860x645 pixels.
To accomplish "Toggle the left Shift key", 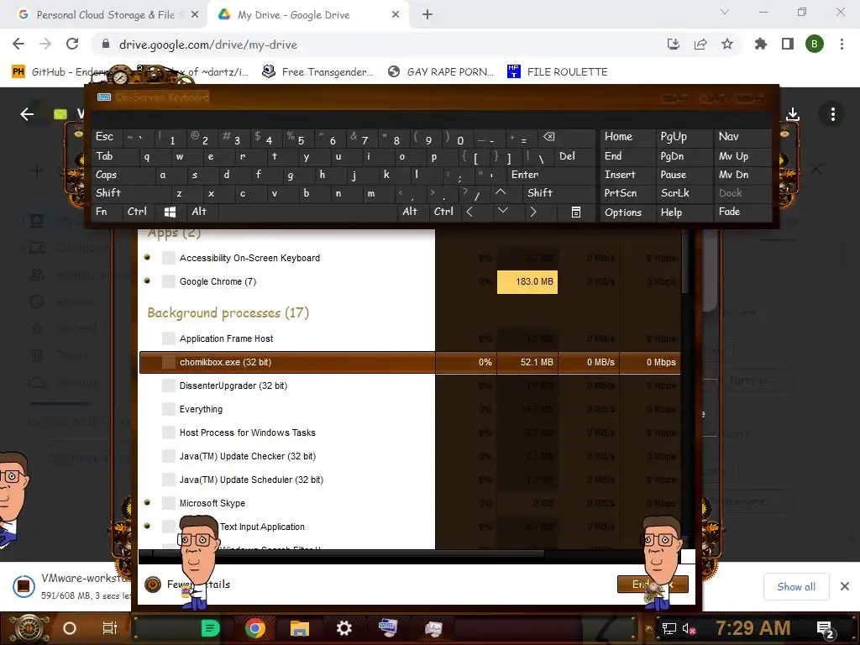I will 130,193.
